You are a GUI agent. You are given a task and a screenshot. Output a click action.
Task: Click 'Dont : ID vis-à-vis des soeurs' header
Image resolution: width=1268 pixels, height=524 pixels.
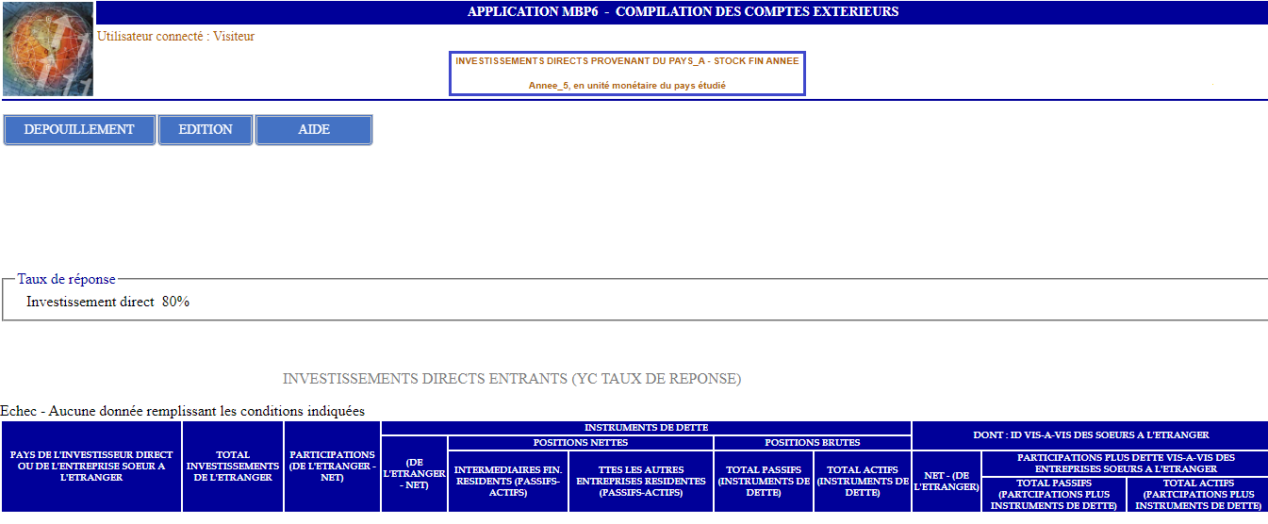[x=1089, y=435]
